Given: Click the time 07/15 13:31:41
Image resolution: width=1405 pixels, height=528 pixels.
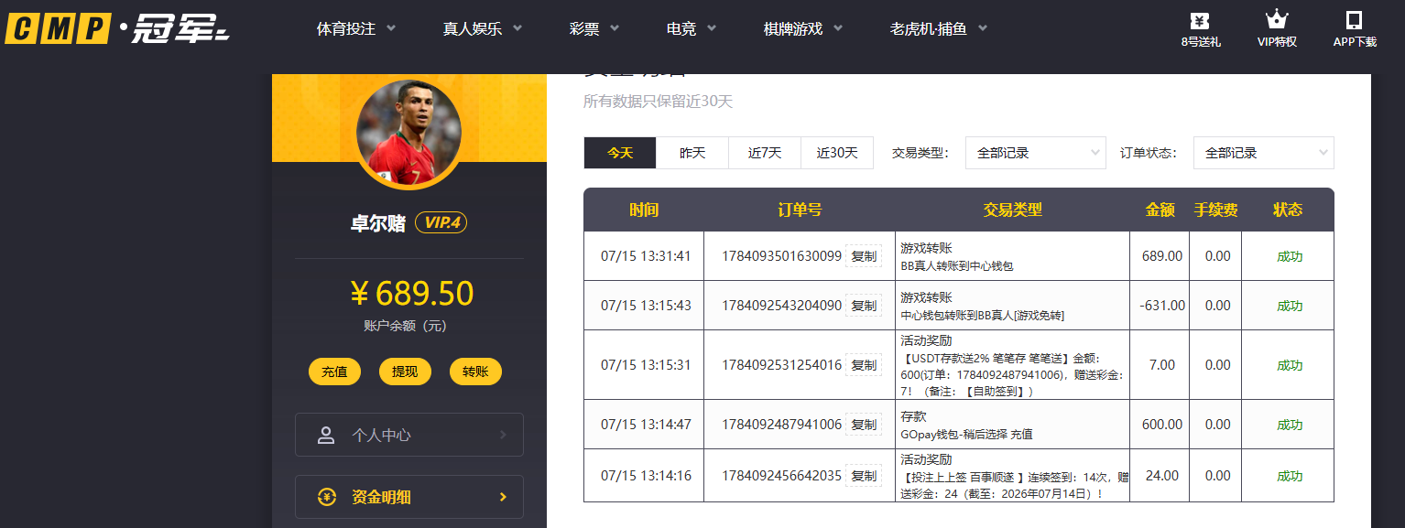Looking at the screenshot, I should coord(646,256).
